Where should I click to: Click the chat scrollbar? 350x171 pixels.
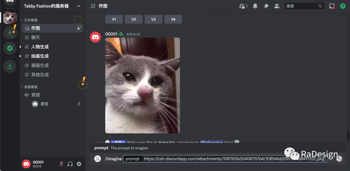348,135
